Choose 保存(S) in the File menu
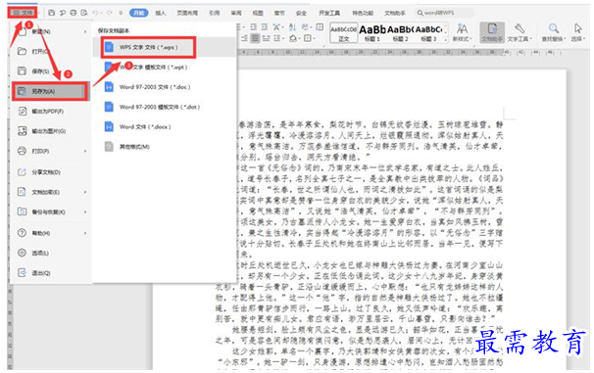 click(51, 70)
